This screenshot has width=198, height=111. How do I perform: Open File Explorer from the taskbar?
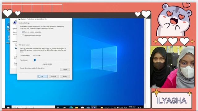77,107
